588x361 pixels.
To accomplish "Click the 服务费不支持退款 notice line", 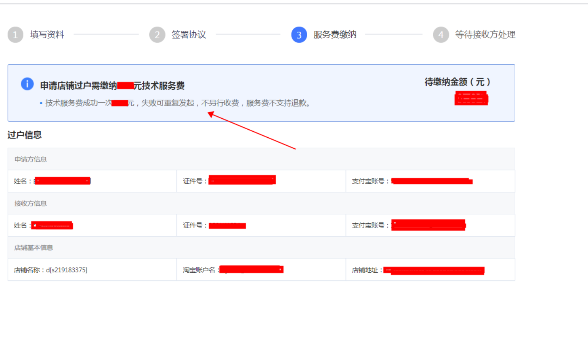I will click(x=177, y=103).
